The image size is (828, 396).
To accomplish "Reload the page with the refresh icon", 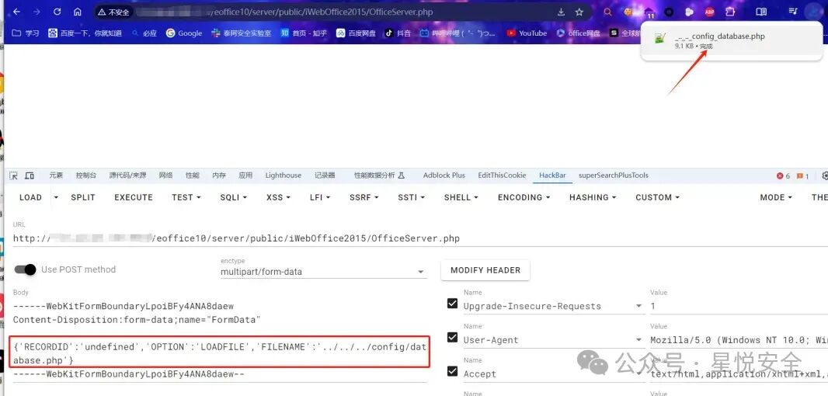I will (x=57, y=12).
